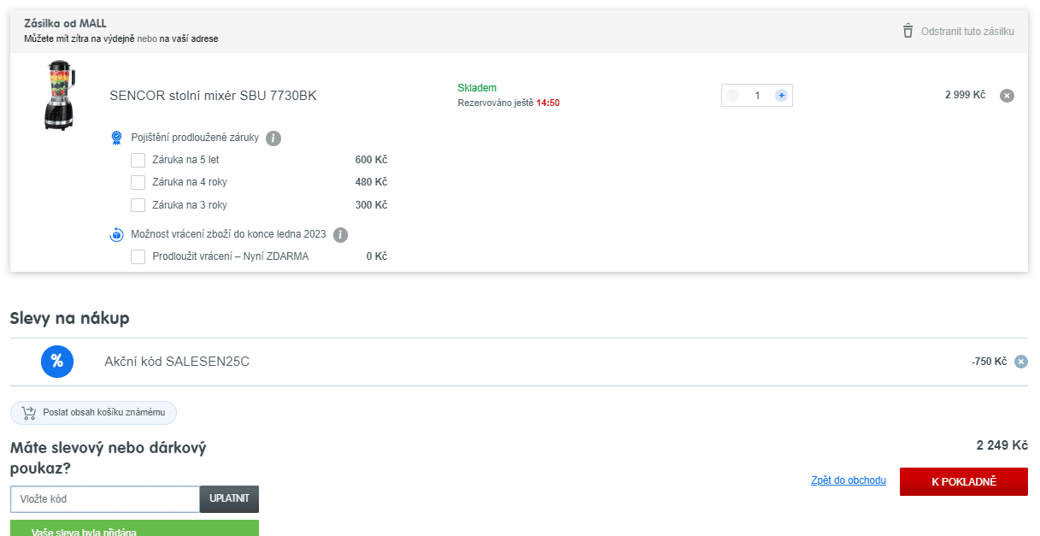
Task: Open info icon for return until January 2023
Action: pyautogui.click(x=340, y=235)
